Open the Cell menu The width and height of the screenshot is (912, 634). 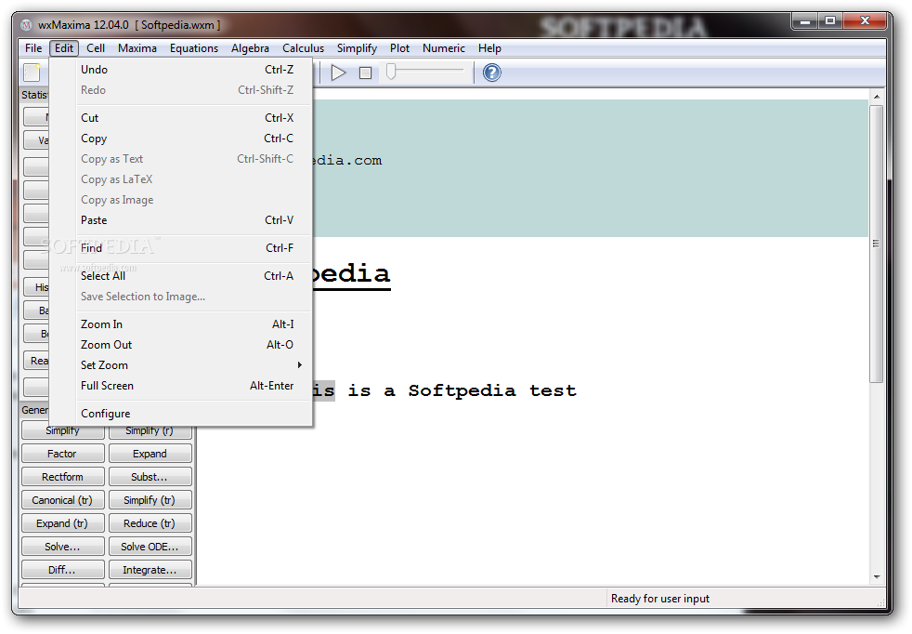[96, 48]
